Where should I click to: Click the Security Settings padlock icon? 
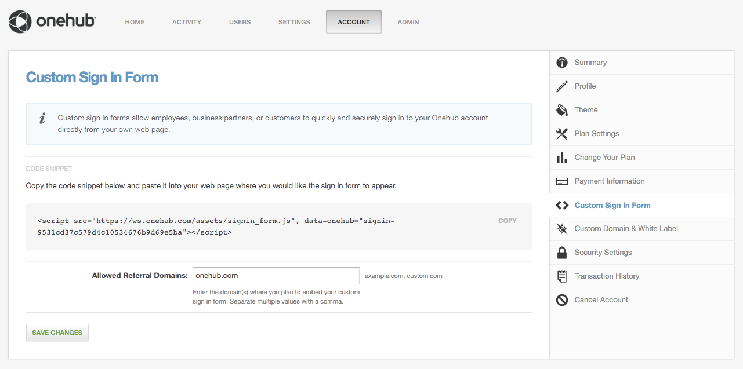point(561,253)
